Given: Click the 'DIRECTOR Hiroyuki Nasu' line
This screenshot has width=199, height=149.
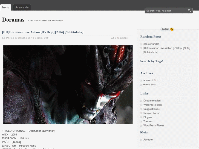Looking at the screenshot, I should (x=19, y=146).
